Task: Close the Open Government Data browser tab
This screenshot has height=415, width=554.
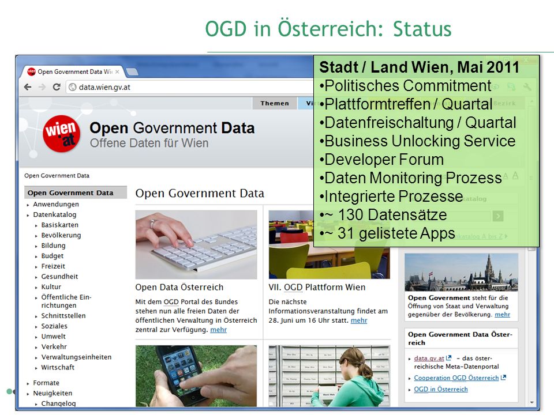Action: click(x=117, y=71)
